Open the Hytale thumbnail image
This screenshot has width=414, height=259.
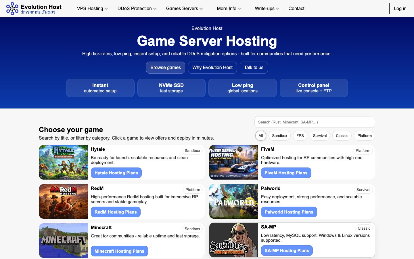click(x=64, y=162)
